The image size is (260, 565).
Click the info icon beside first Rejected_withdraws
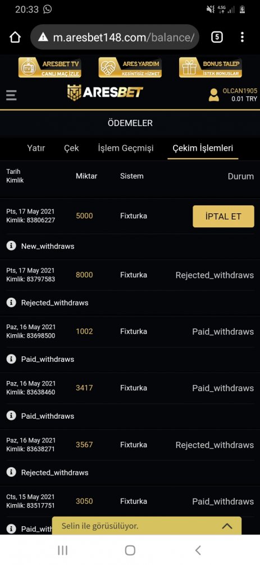[11, 302]
